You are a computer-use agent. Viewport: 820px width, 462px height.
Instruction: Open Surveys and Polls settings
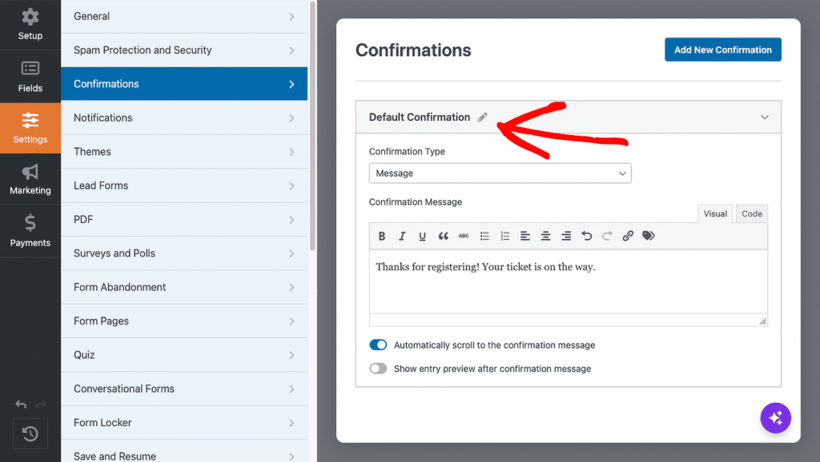point(184,253)
